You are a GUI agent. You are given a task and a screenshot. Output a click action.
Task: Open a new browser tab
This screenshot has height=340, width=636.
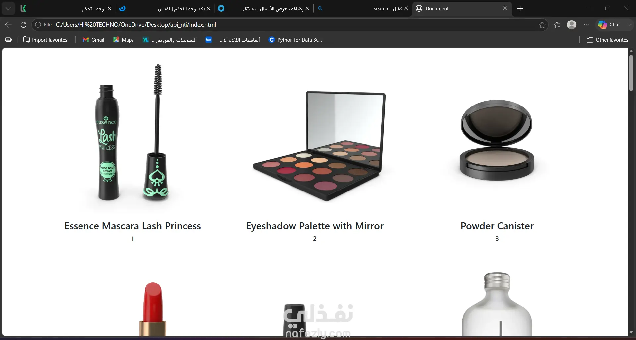(520, 9)
